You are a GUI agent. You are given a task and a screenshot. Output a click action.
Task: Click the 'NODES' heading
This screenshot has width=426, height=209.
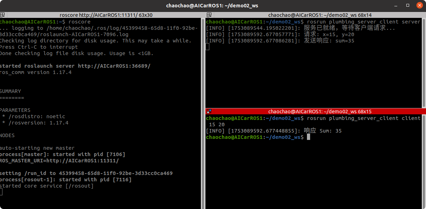[x=7, y=135]
